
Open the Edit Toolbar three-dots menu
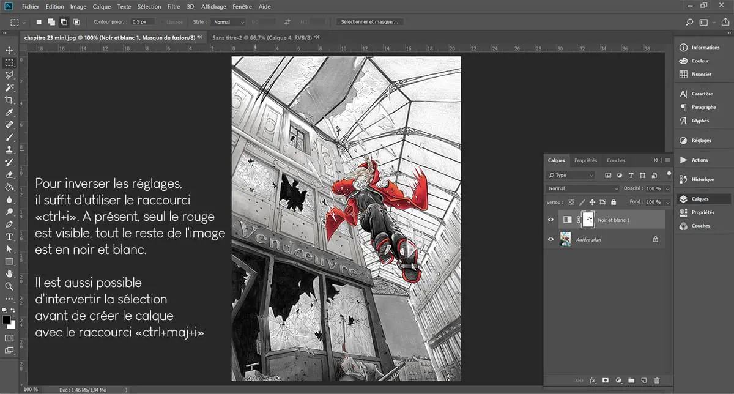point(9,299)
